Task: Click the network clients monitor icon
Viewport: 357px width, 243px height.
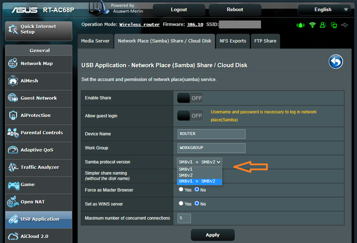Action: click(x=334, y=25)
